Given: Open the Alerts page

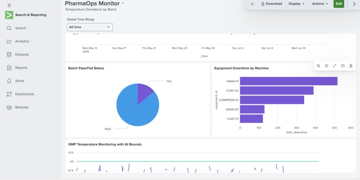Looking at the screenshot, I should tap(20, 81).
